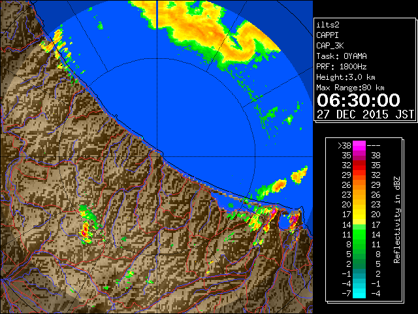Select the 'Height:3.0 km' line
Screen dimensions: 418x314
[x=346, y=77]
